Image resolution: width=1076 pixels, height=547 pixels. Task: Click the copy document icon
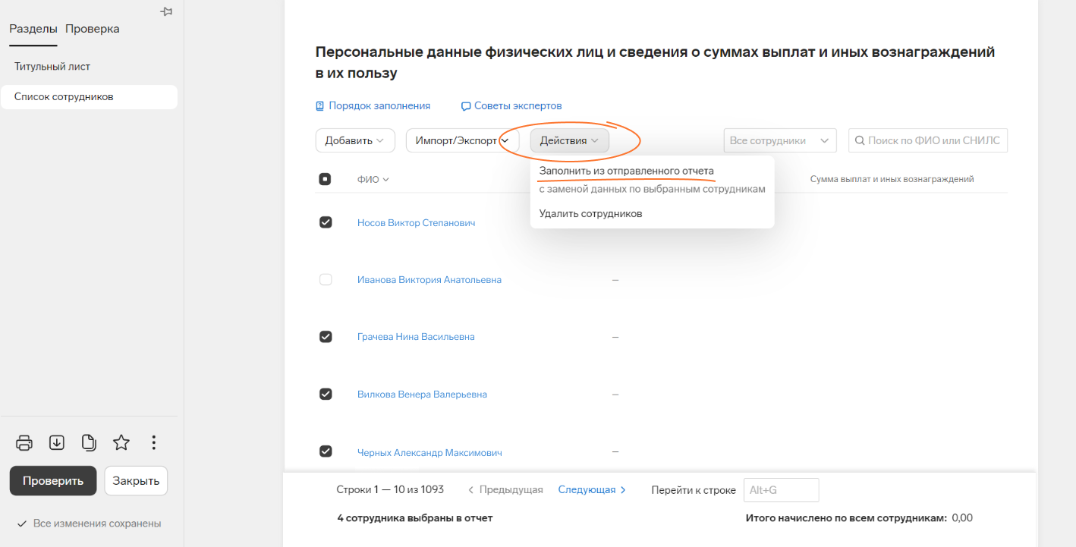click(x=89, y=442)
